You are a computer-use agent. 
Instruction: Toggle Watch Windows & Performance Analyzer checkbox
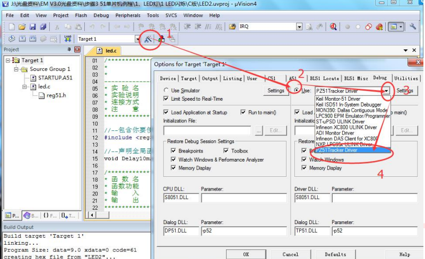click(x=174, y=159)
